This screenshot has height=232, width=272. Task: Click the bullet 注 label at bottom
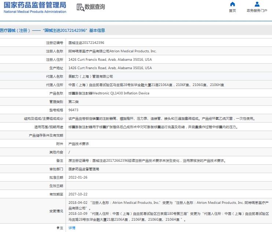point(60,228)
